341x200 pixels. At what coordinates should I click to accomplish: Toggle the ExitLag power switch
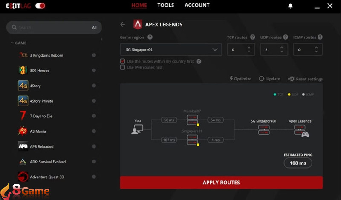tap(40, 6)
